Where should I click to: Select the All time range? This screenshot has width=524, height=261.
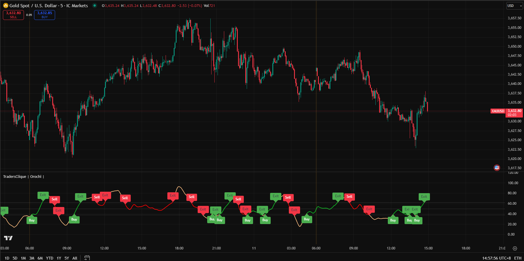[x=75, y=258]
